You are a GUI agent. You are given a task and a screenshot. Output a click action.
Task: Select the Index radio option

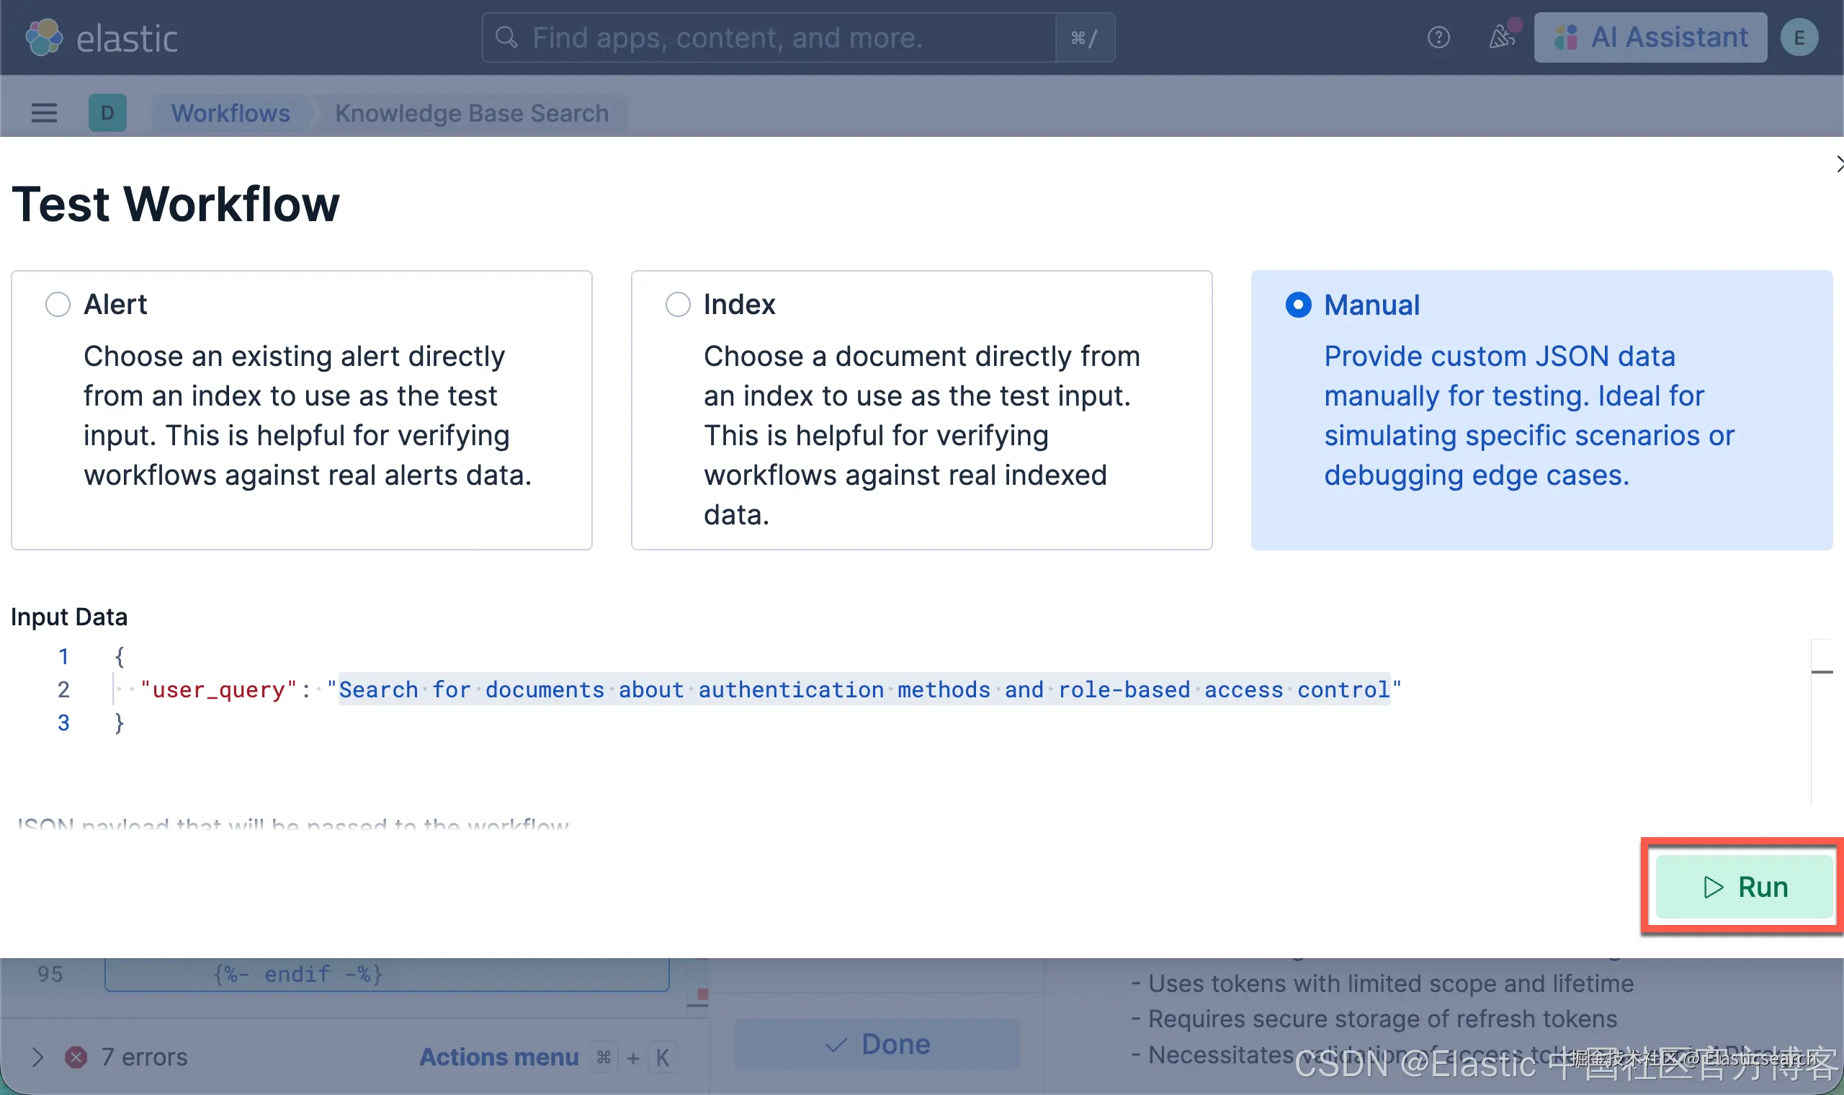point(678,304)
